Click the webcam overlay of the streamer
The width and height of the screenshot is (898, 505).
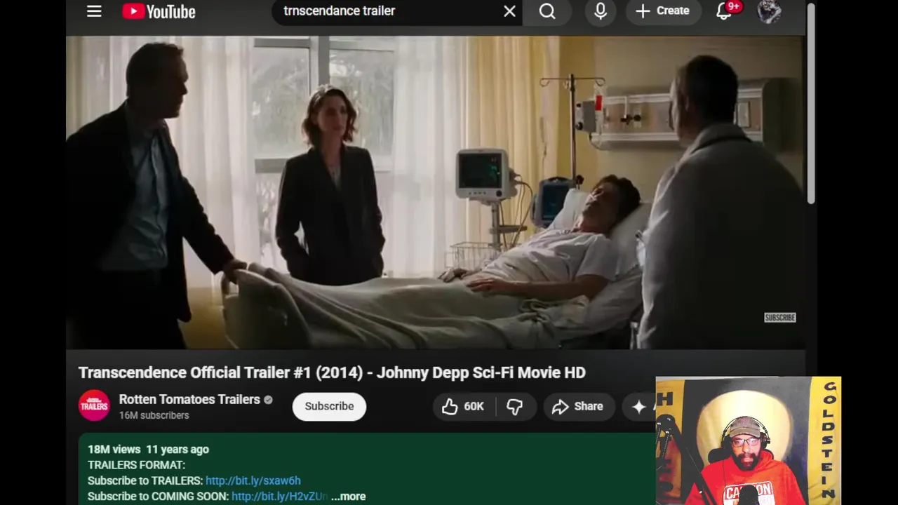coord(748,440)
